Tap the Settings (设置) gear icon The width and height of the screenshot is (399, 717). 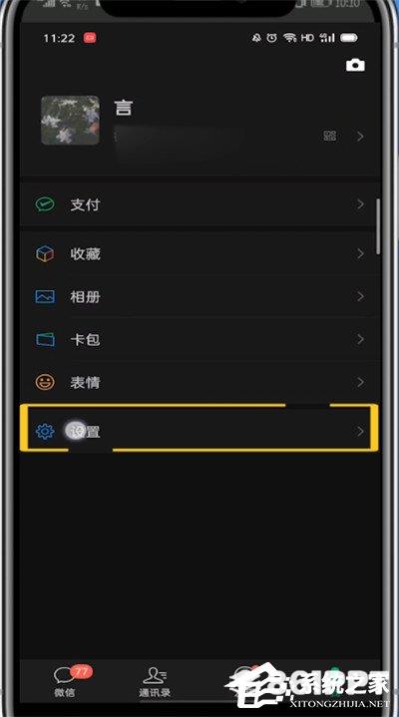[45, 431]
